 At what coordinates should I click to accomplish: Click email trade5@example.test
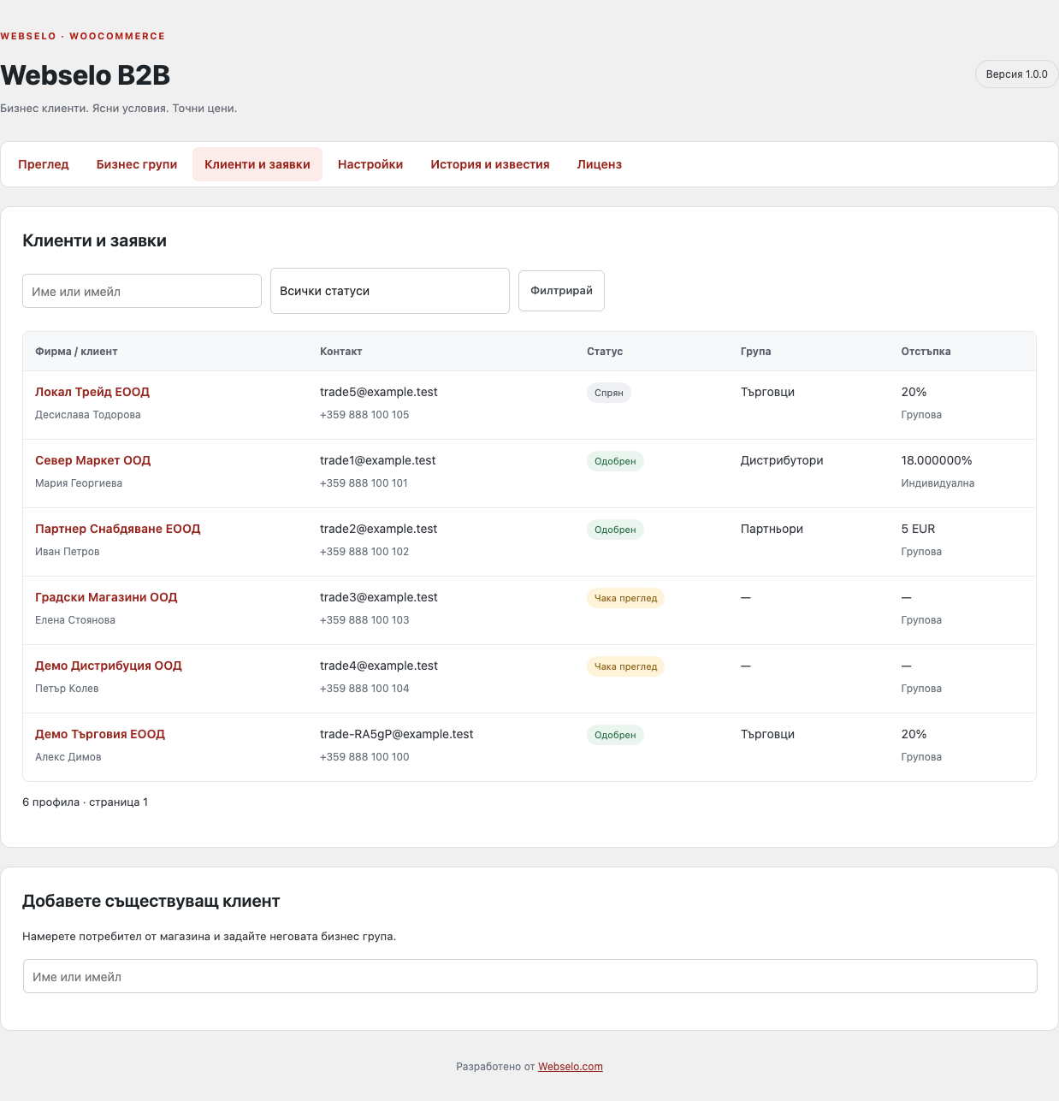point(379,392)
